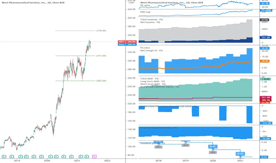Click the 400.00 price axis label

(x=131, y=18)
